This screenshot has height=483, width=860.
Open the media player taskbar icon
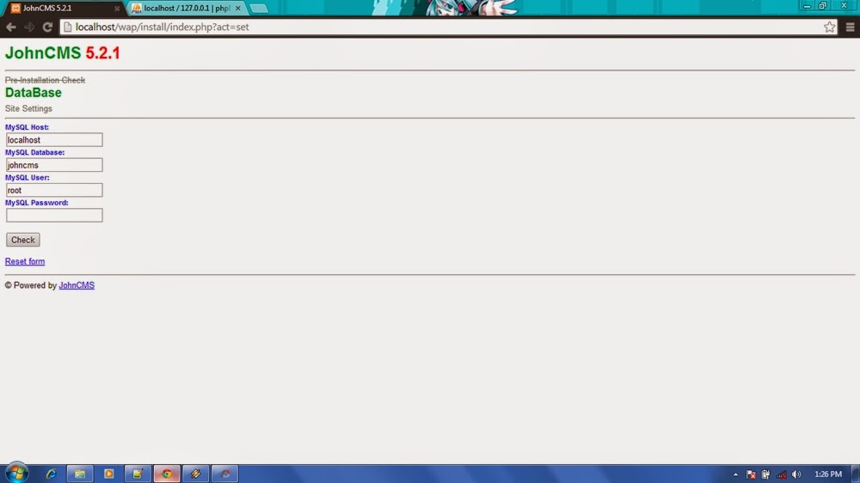pyautogui.click(x=108, y=474)
